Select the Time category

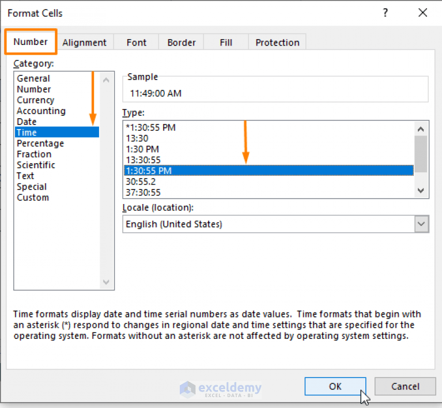pyautogui.click(x=57, y=132)
